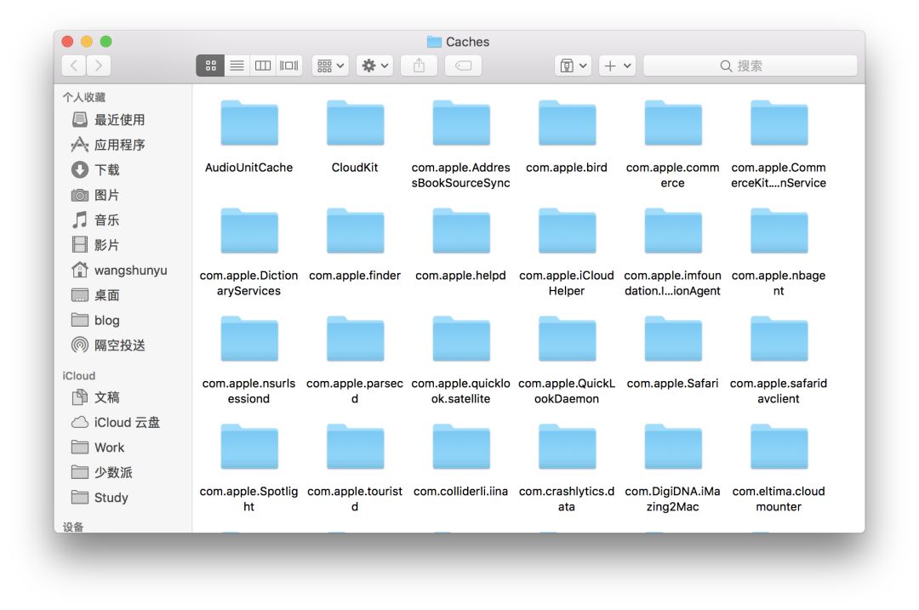This screenshot has height=610, width=919.
Task: Open the arrange items dropdown
Action: tap(330, 66)
